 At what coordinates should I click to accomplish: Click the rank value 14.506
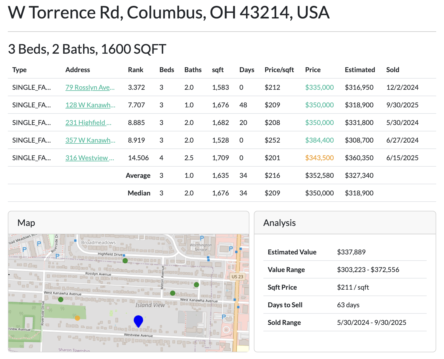(x=138, y=158)
